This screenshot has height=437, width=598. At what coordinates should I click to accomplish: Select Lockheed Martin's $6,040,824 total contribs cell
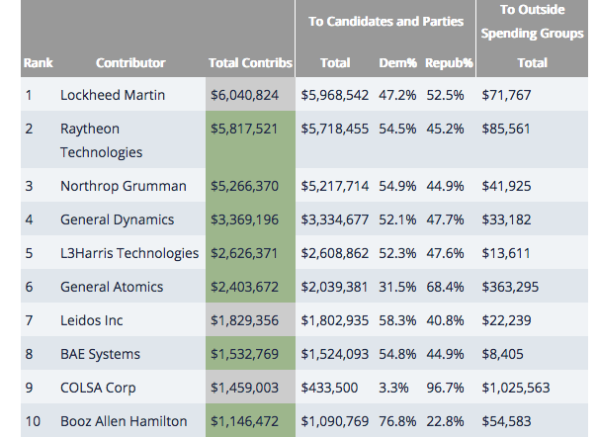[x=251, y=95]
